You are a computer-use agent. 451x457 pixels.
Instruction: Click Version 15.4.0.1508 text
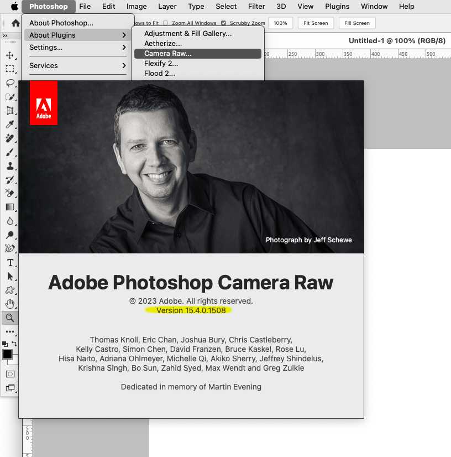(191, 310)
